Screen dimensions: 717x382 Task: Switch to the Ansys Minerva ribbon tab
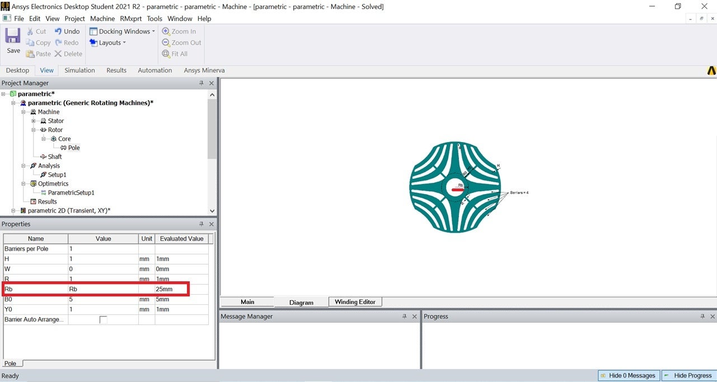point(204,70)
